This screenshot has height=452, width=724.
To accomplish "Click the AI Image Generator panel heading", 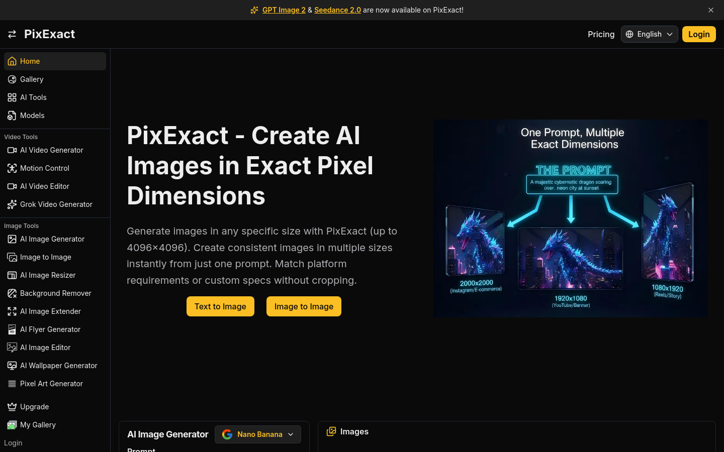I will pyautogui.click(x=167, y=434).
